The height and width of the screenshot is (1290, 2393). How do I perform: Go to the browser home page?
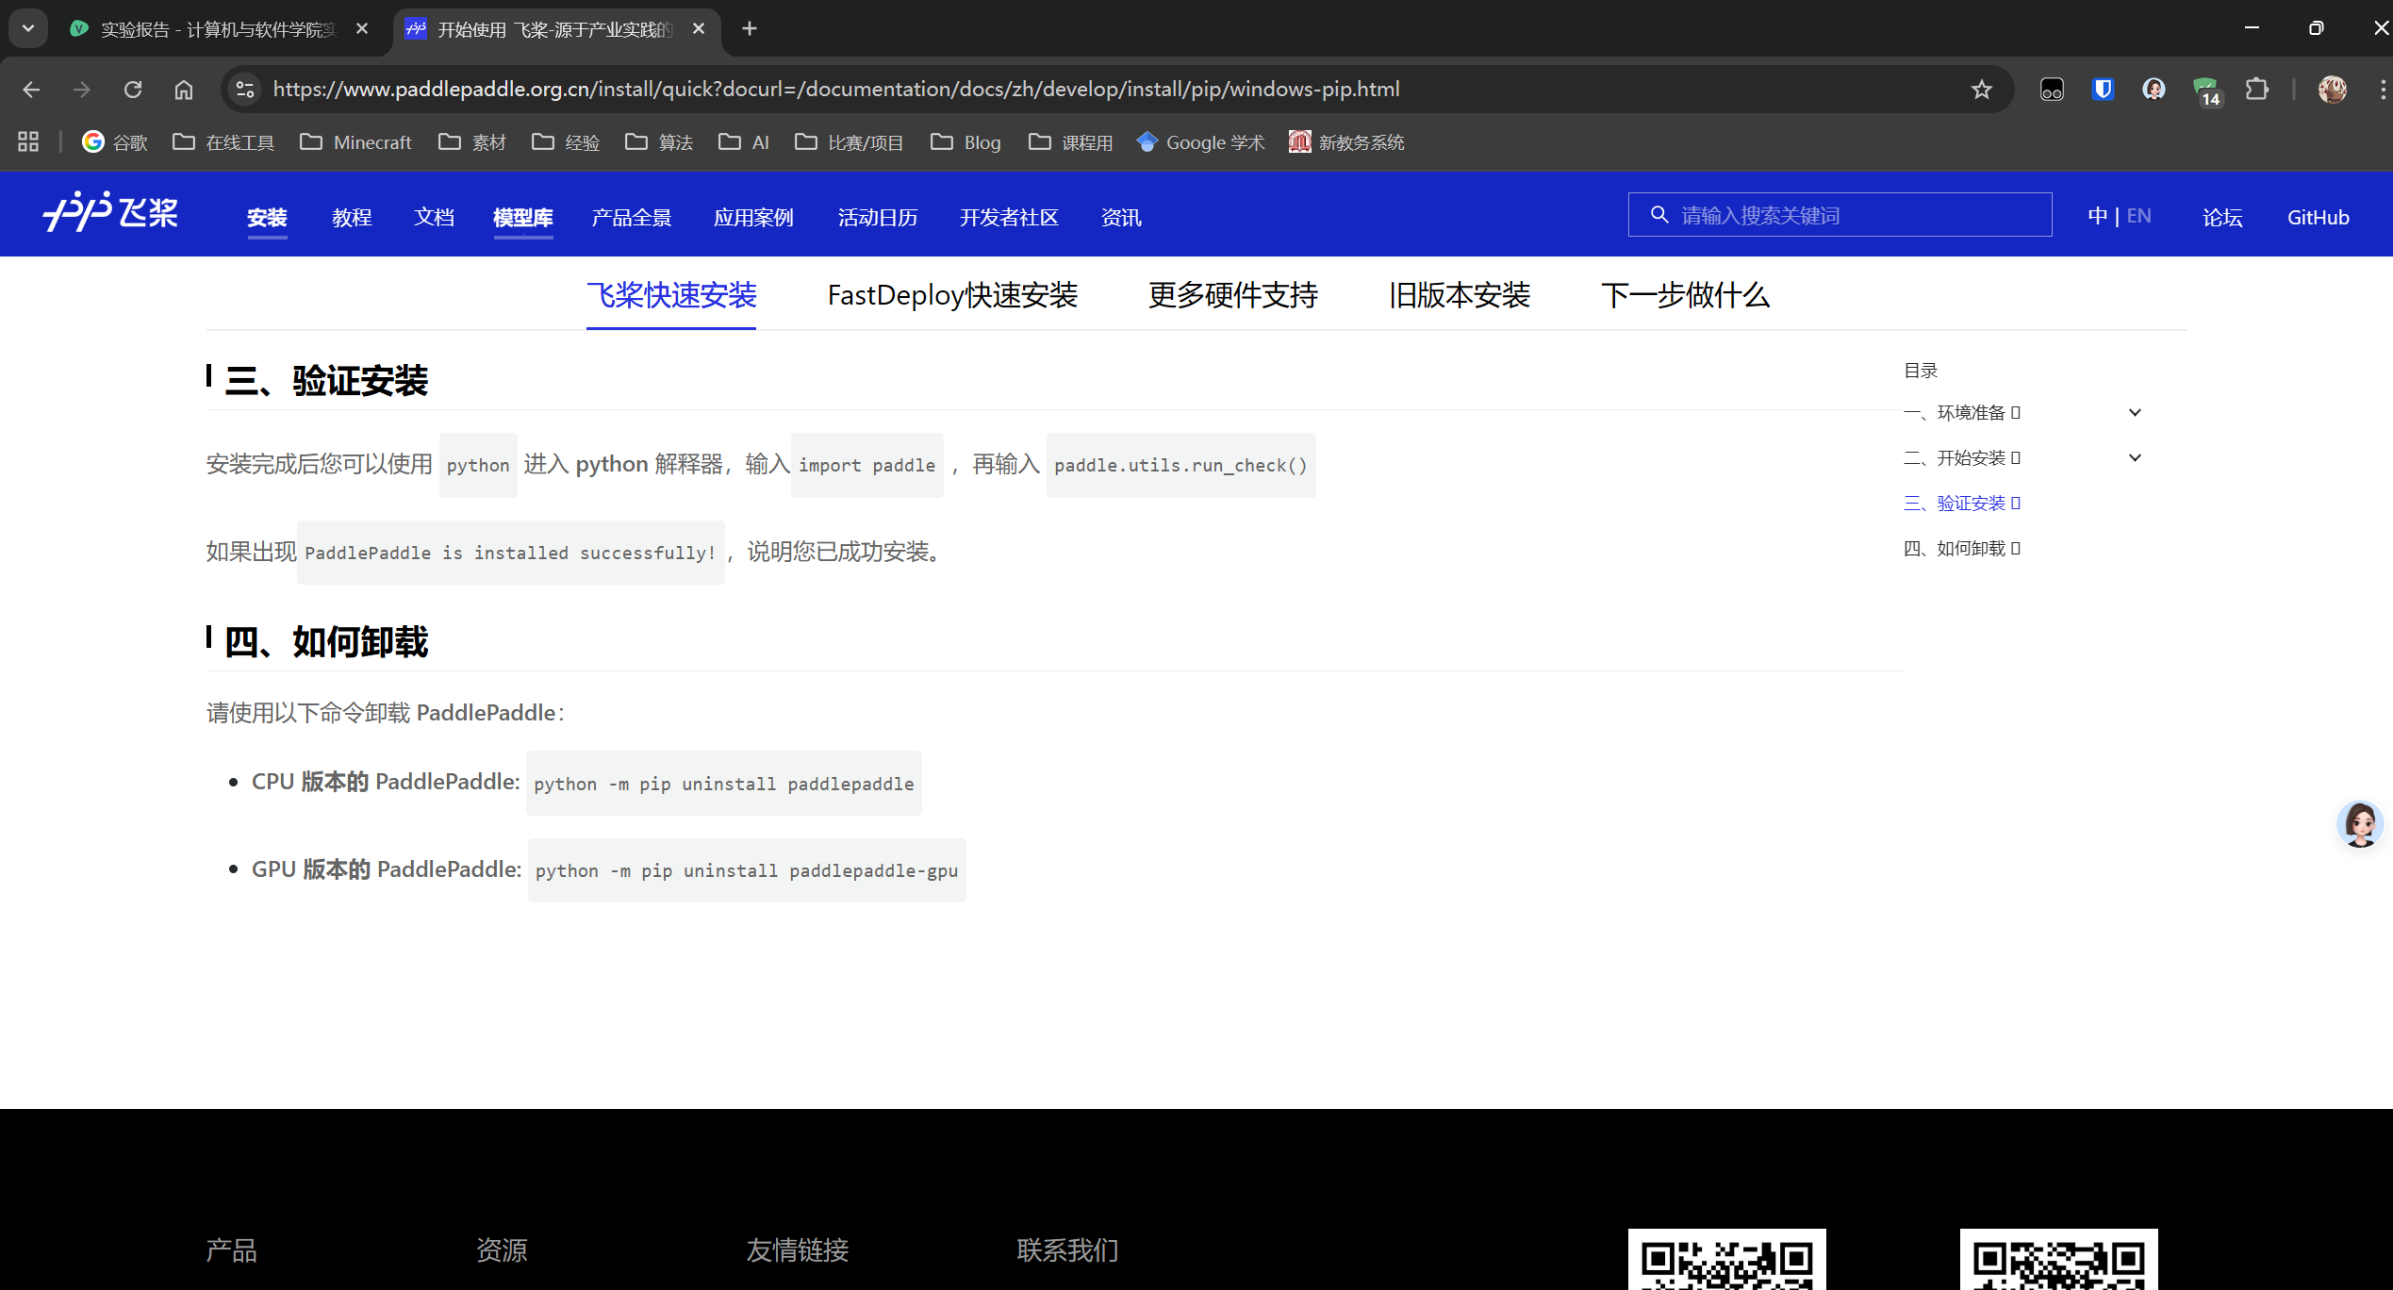[183, 90]
